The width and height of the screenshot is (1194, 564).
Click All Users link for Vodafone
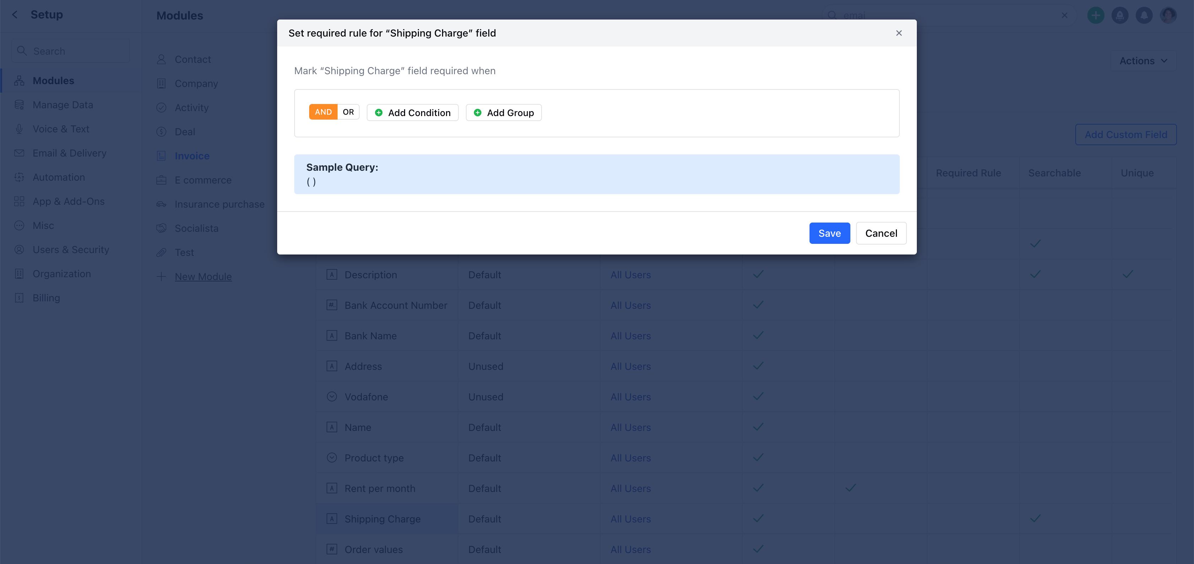[x=630, y=397]
